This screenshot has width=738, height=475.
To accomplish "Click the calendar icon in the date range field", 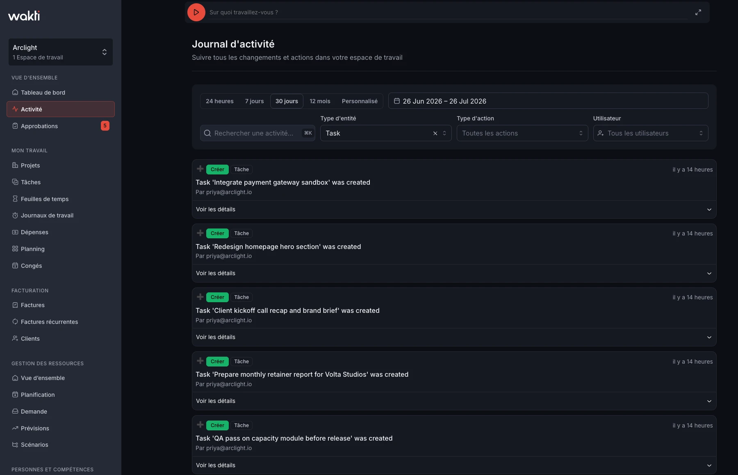I will 397,101.
